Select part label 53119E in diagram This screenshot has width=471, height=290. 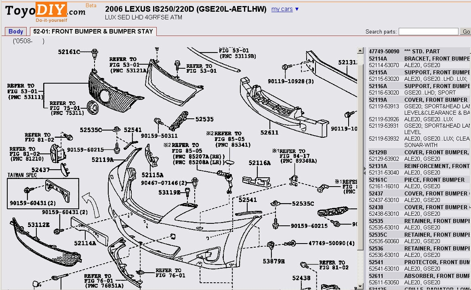(x=169, y=192)
